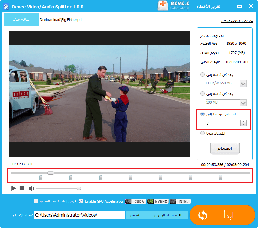The width and height of the screenshot is (258, 228).
Task: Increase split count with up arrow
Action: pos(244,122)
